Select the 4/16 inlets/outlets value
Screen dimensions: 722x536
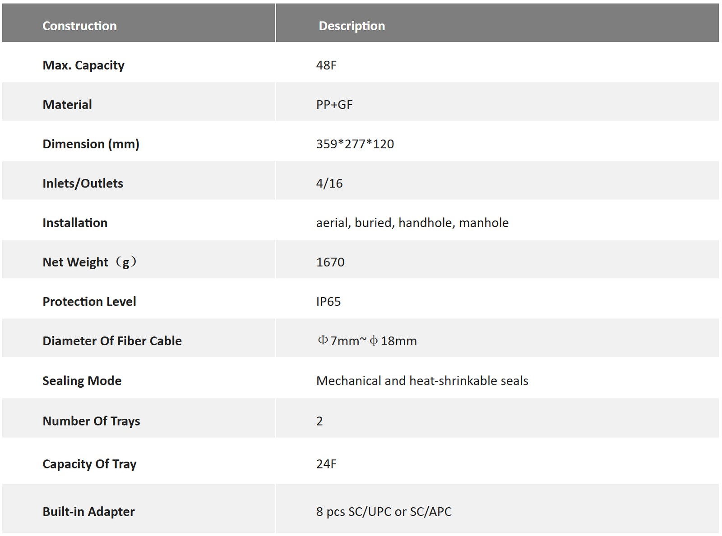pos(329,183)
